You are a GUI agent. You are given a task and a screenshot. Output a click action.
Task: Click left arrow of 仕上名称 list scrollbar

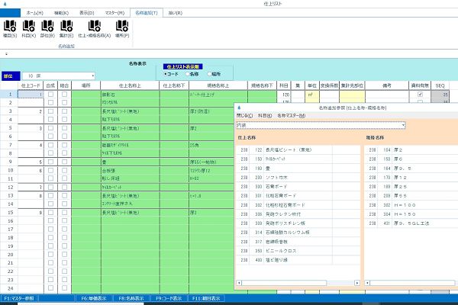tap(239, 283)
